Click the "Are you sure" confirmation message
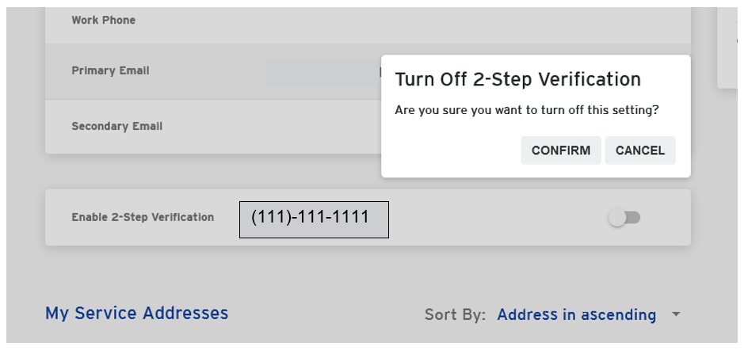Viewport: 744px width, 350px height. coord(526,110)
